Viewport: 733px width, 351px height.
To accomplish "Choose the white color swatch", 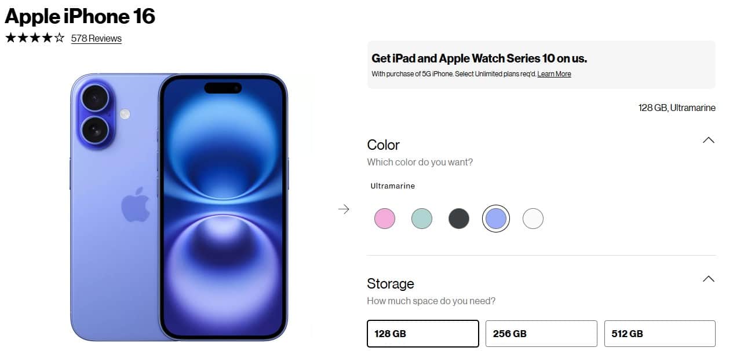I will pyautogui.click(x=533, y=219).
